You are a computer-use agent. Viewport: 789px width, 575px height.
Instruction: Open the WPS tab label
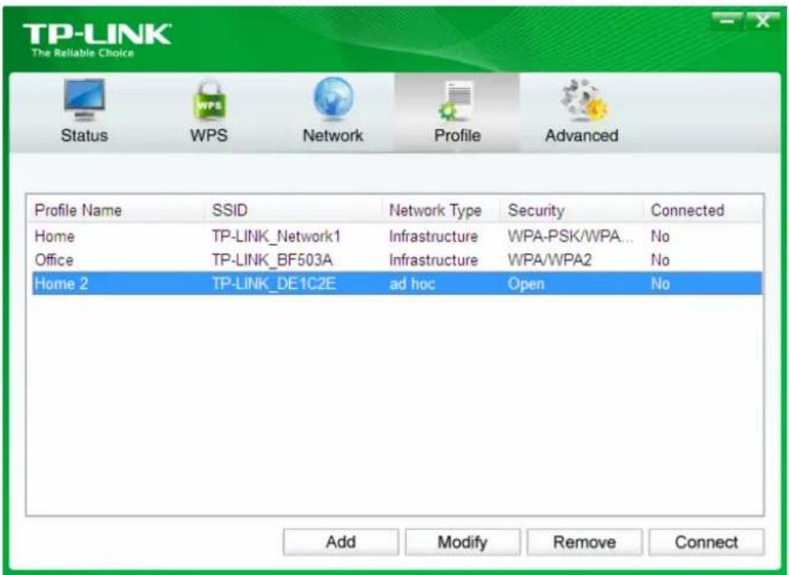pyautogui.click(x=209, y=136)
